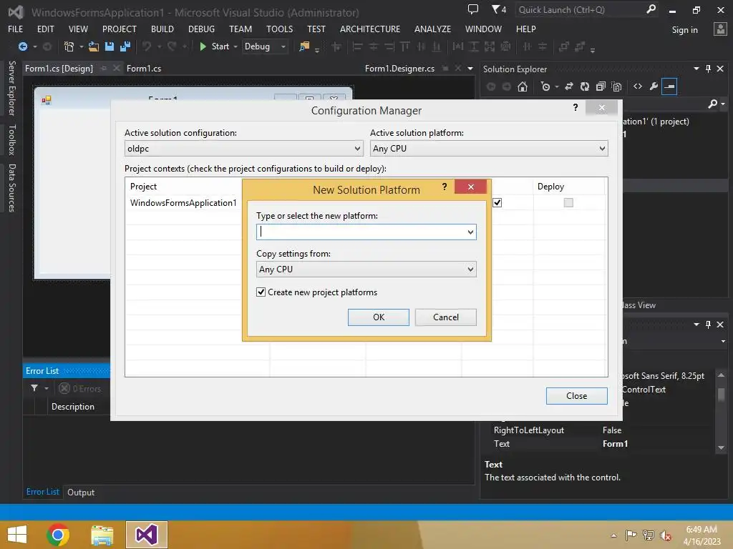Click the Action Center flag tray icon

(x=631, y=535)
